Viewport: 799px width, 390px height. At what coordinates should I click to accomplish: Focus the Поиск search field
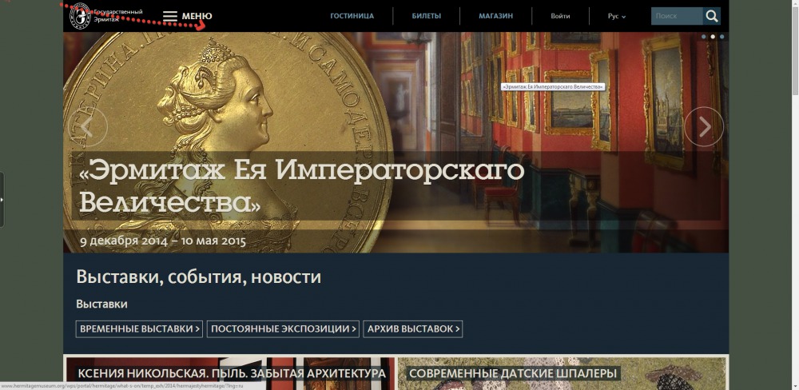[x=677, y=16]
